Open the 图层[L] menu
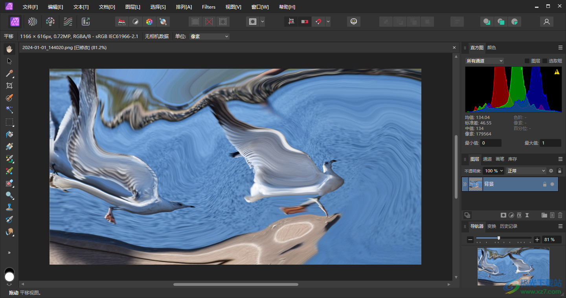The image size is (566, 298). tap(132, 7)
